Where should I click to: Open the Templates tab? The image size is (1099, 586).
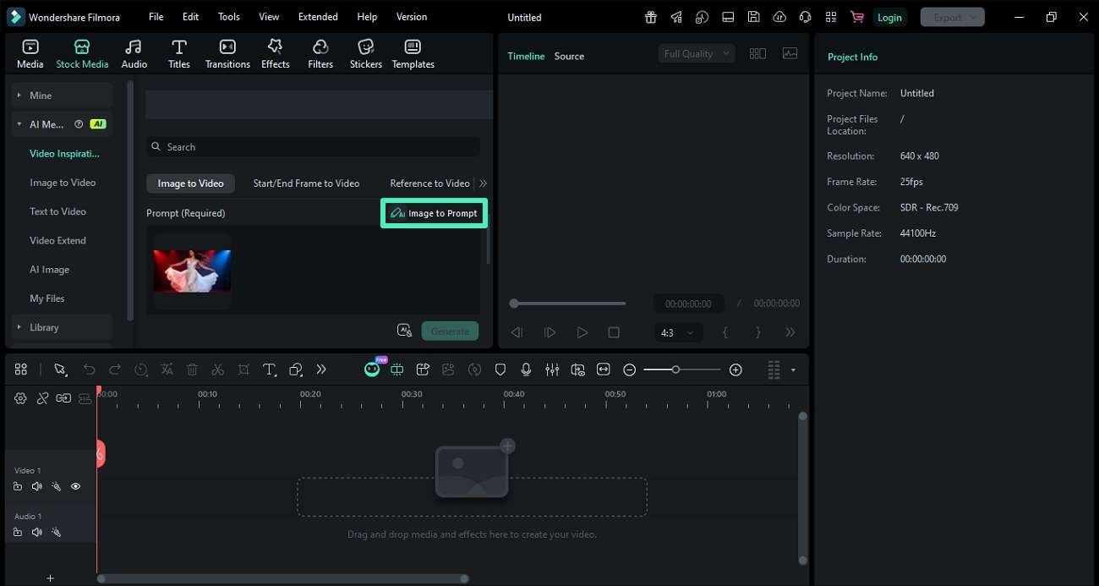click(413, 54)
